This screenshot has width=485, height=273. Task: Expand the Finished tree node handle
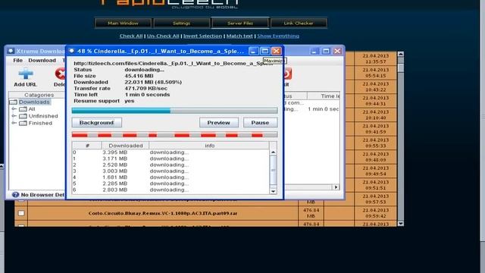14,123
